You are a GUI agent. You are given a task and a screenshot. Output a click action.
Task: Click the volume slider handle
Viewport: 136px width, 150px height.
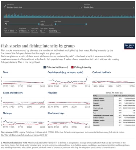tap(39, 24)
